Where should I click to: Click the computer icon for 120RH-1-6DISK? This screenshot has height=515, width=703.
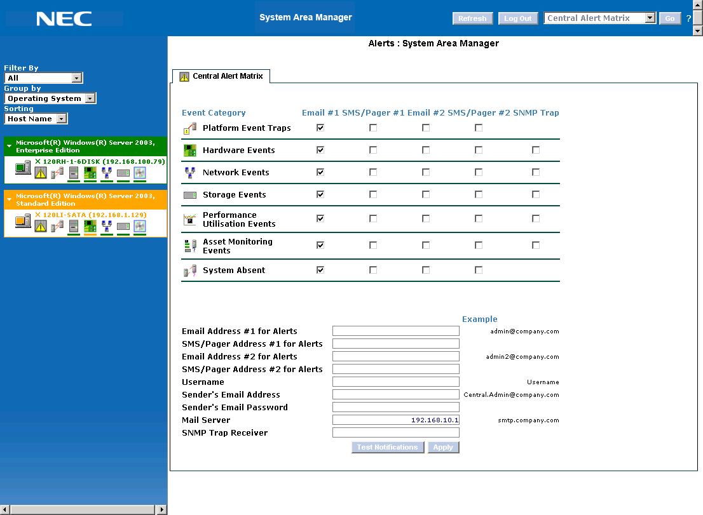(22, 169)
